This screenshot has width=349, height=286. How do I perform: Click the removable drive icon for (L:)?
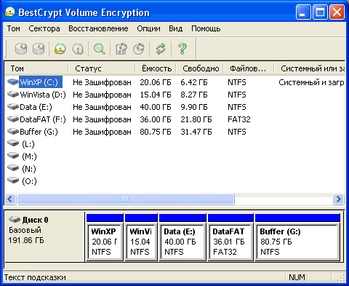coord(13,143)
